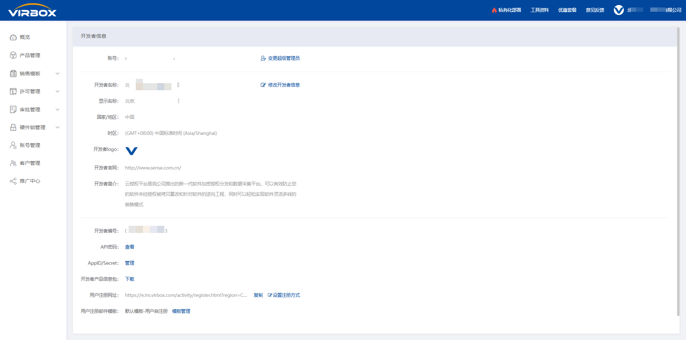
Task: Expand the 许可管理 submenu chevron
Action: pyautogui.click(x=58, y=91)
